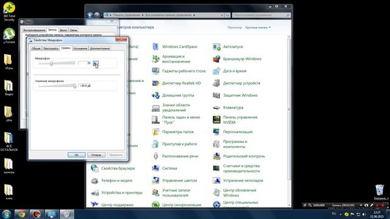Open Управление цветом item
The image size is (390, 219).
coord(175,181)
